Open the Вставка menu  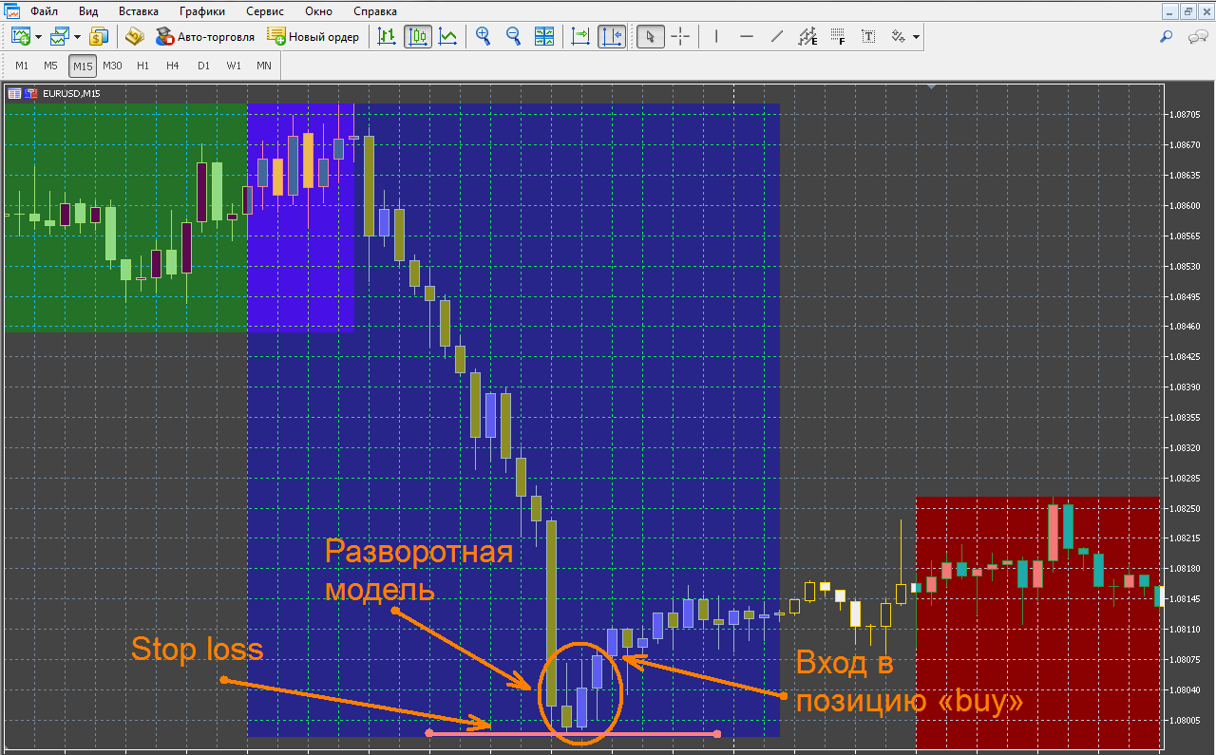(x=139, y=12)
